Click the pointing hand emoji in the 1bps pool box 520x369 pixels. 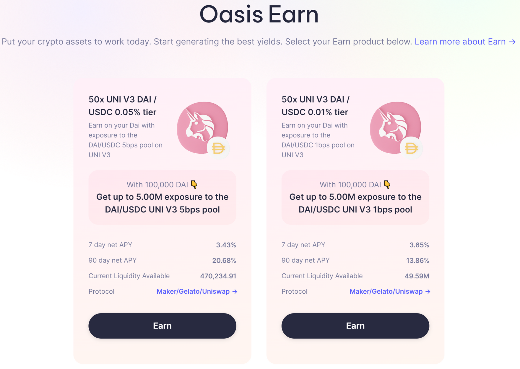387,184
